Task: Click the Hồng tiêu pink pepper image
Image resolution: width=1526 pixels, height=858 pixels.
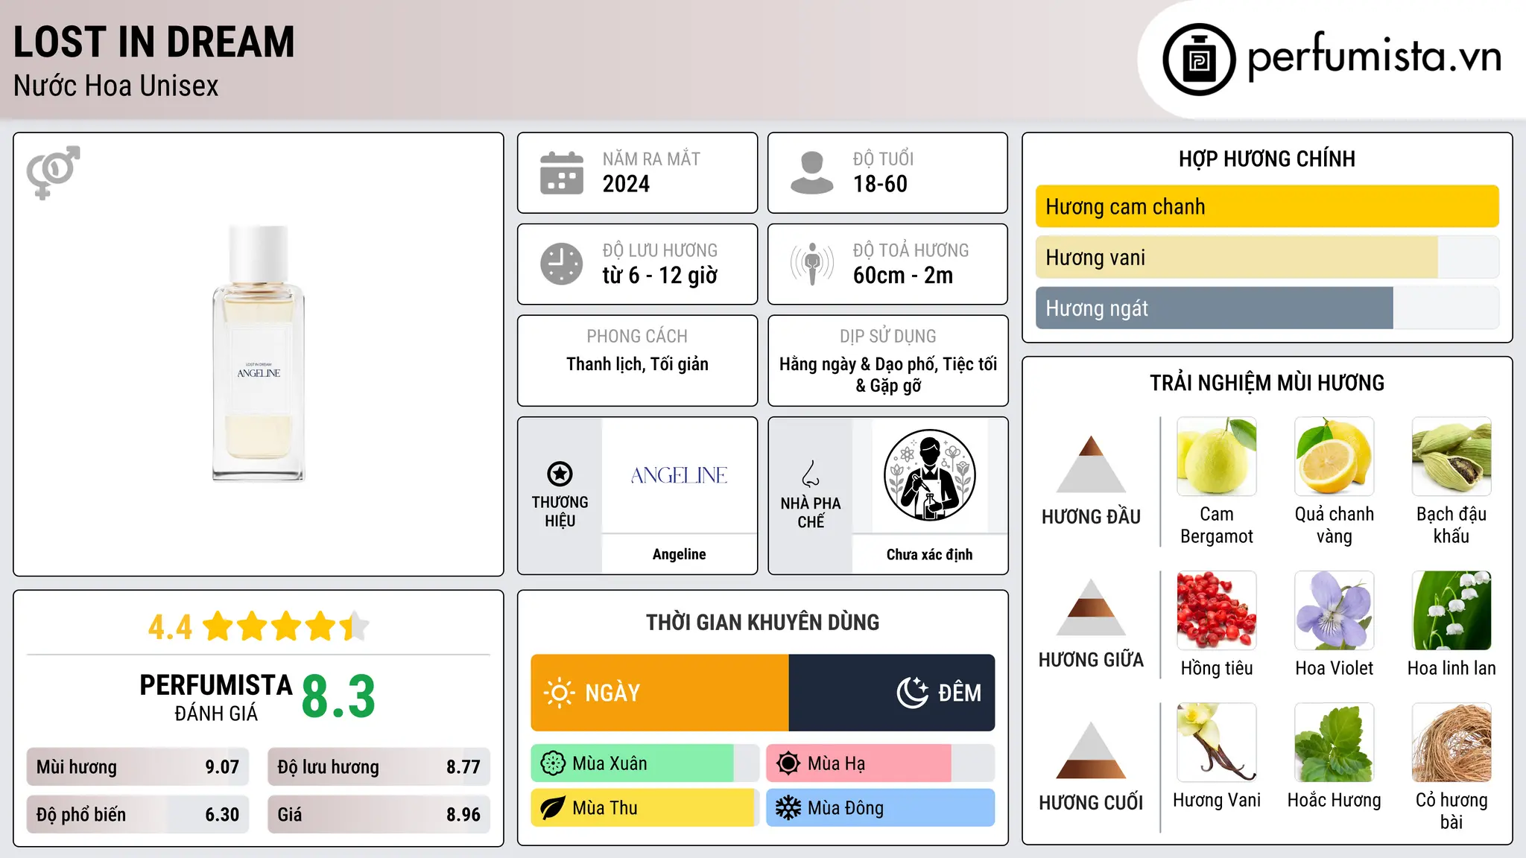Action: coord(1217,611)
